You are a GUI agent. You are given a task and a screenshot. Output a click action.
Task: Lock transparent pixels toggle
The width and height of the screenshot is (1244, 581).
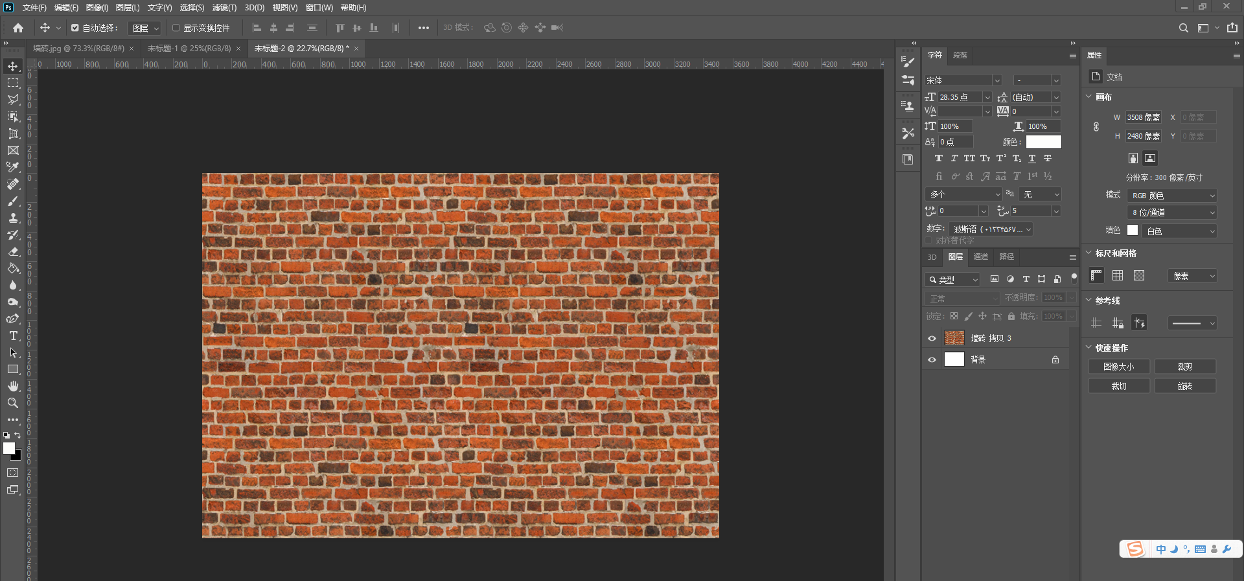[x=954, y=316]
